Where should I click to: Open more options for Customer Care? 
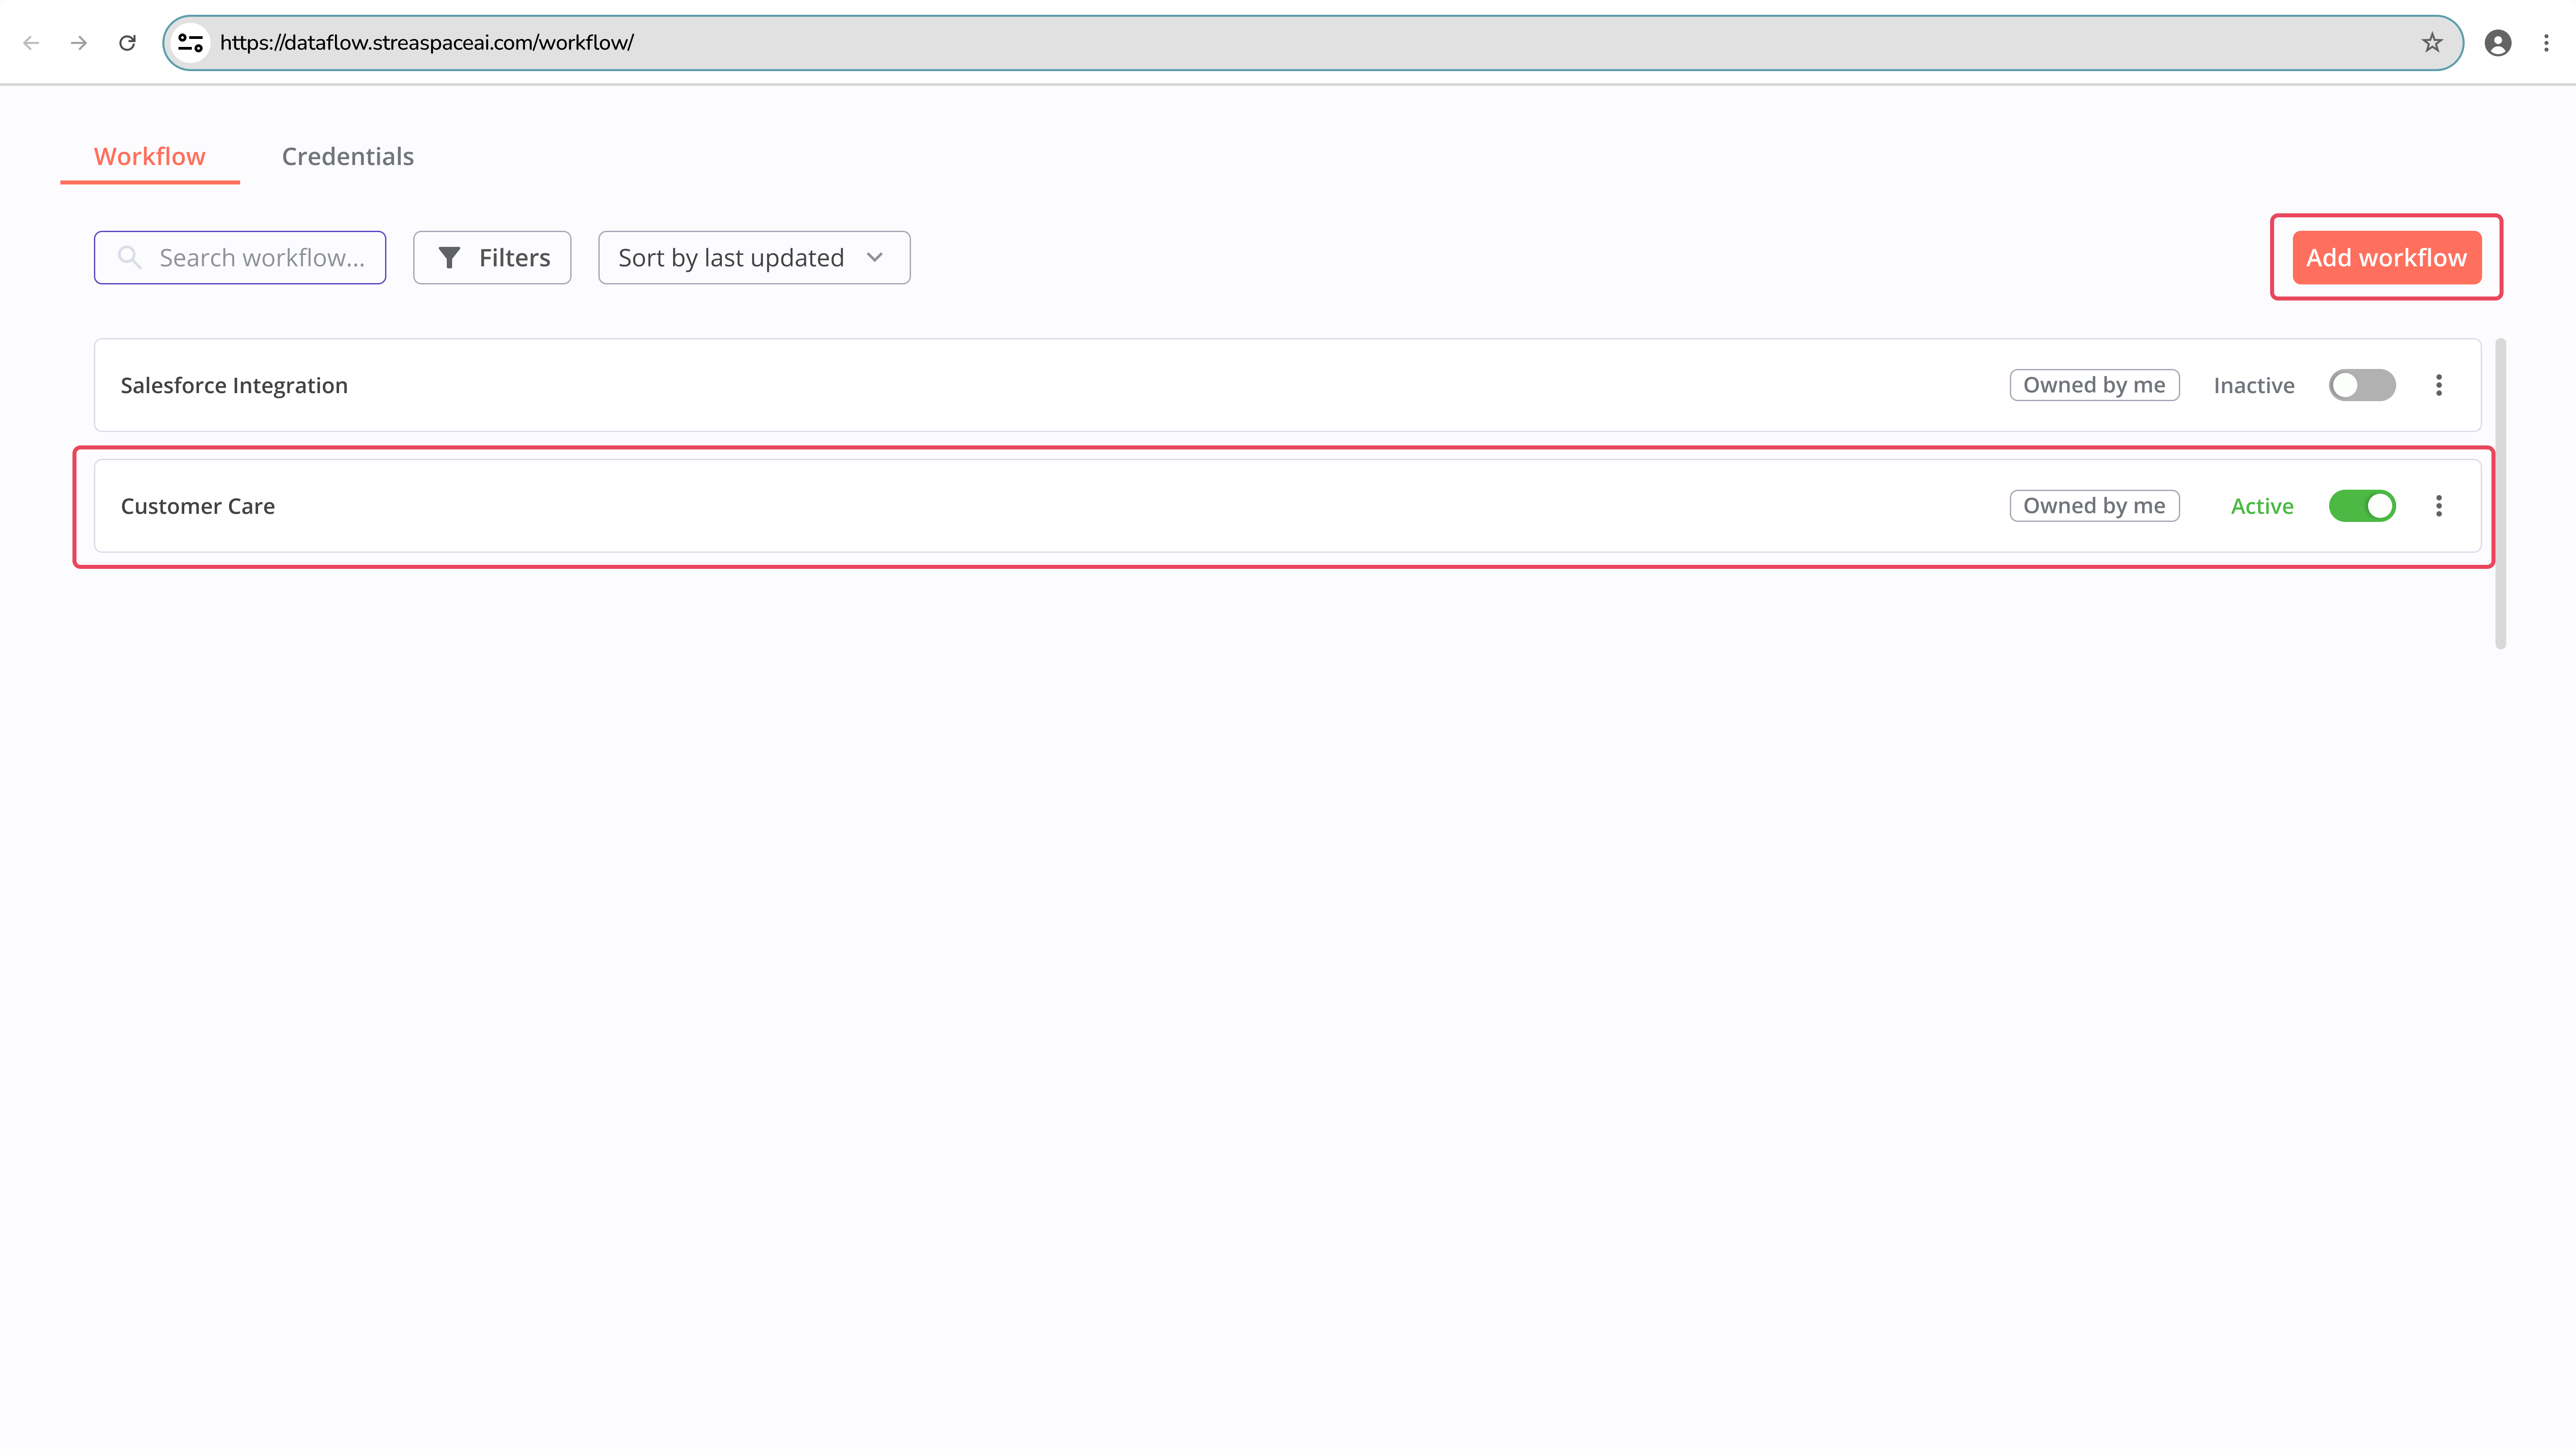click(x=2439, y=506)
